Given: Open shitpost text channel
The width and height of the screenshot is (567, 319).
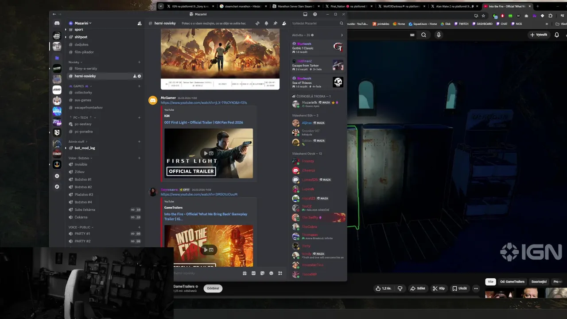Looking at the screenshot, I should click(x=81, y=37).
